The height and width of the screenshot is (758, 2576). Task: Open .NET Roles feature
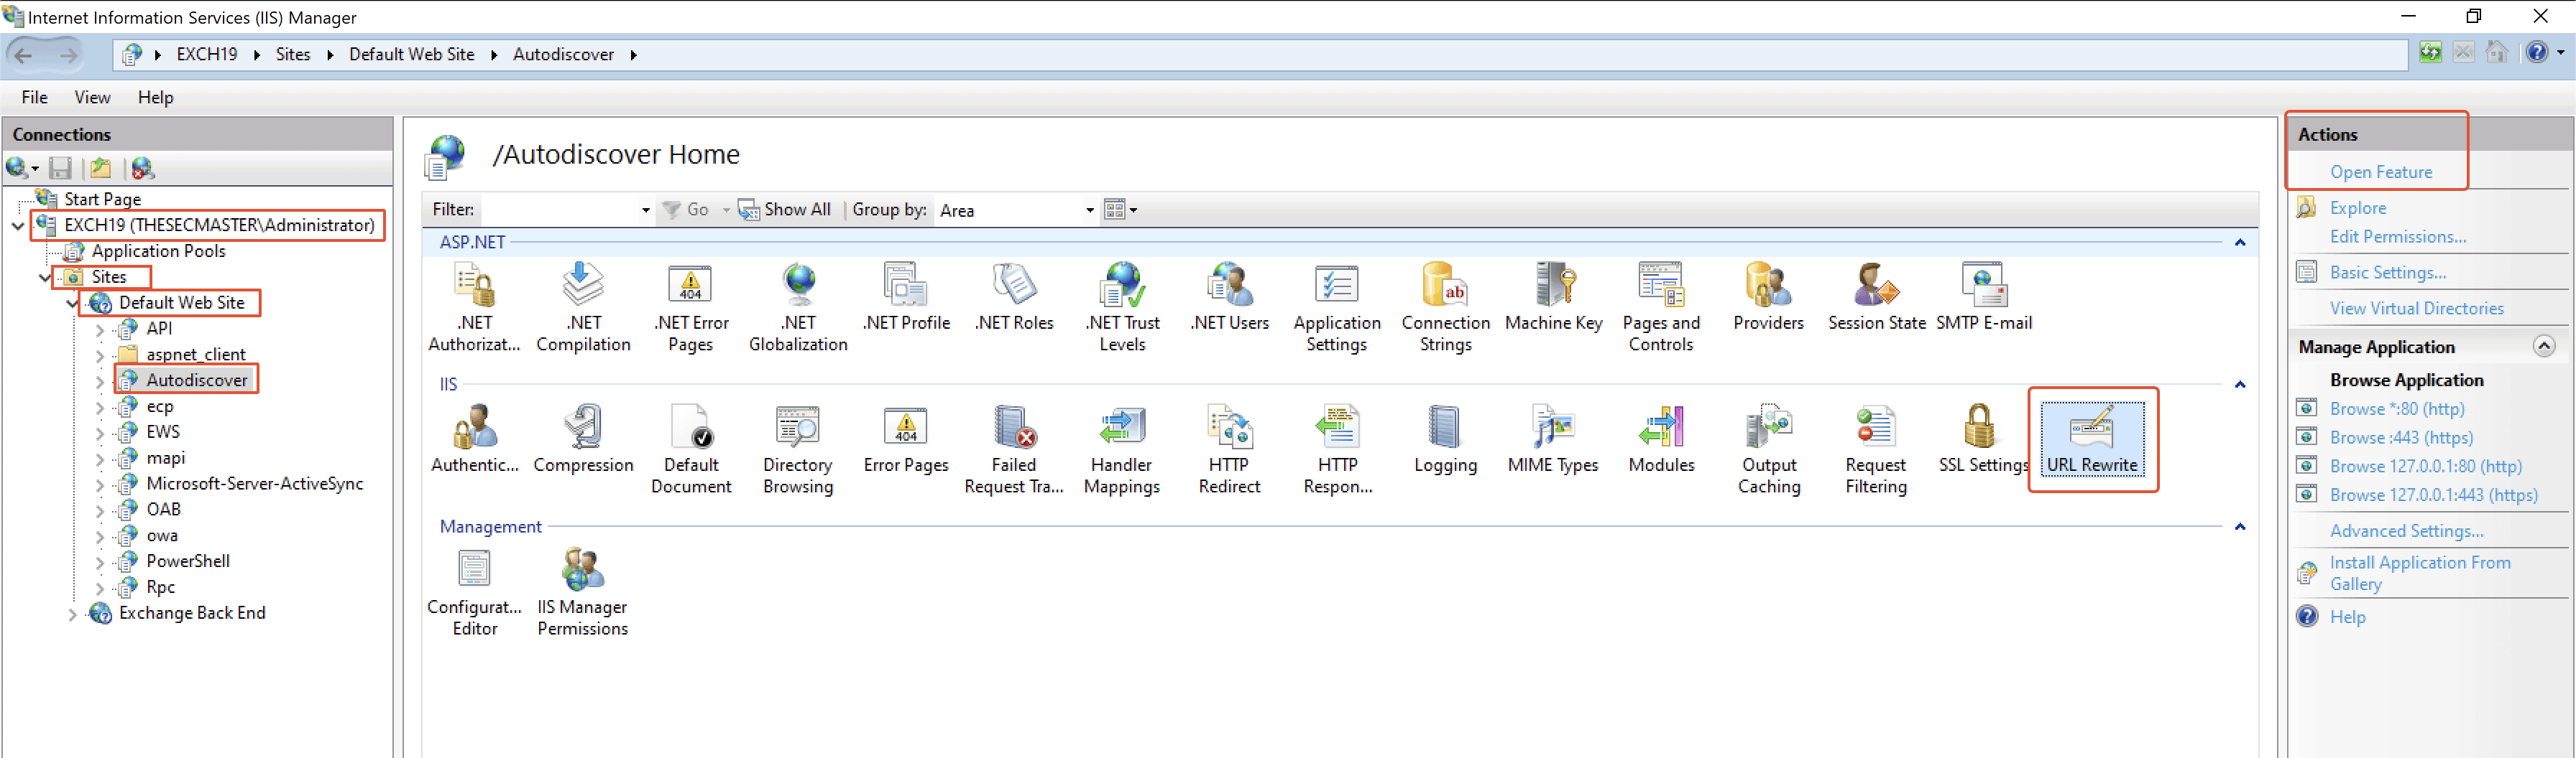coord(1013,298)
